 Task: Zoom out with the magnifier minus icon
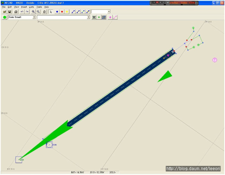point(38,12)
